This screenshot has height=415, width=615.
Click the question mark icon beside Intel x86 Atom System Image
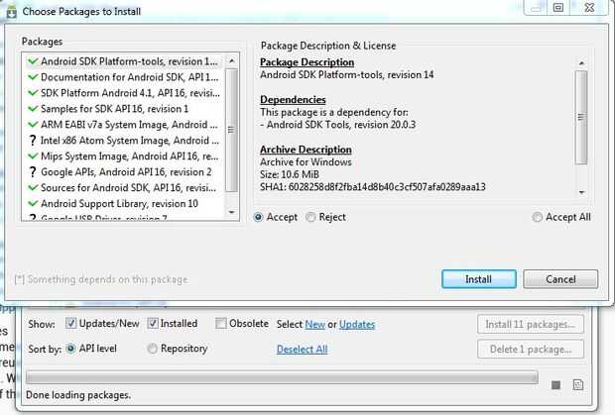[33, 141]
